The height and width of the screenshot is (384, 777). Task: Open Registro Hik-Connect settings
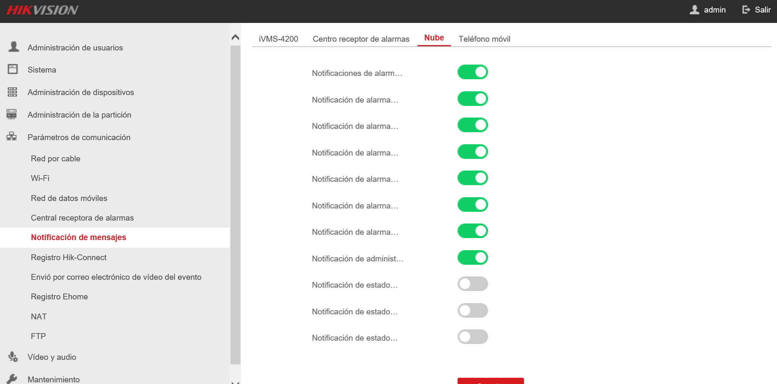(x=68, y=257)
